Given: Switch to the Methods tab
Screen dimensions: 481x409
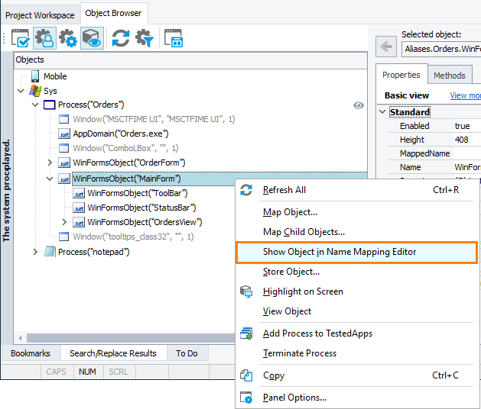Looking at the screenshot, I should 449,76.
